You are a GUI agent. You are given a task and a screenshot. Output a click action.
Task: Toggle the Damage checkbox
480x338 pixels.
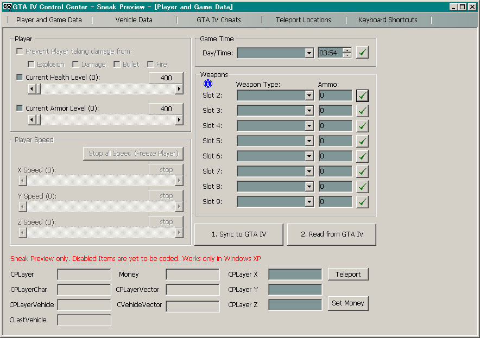click(75, 64)
